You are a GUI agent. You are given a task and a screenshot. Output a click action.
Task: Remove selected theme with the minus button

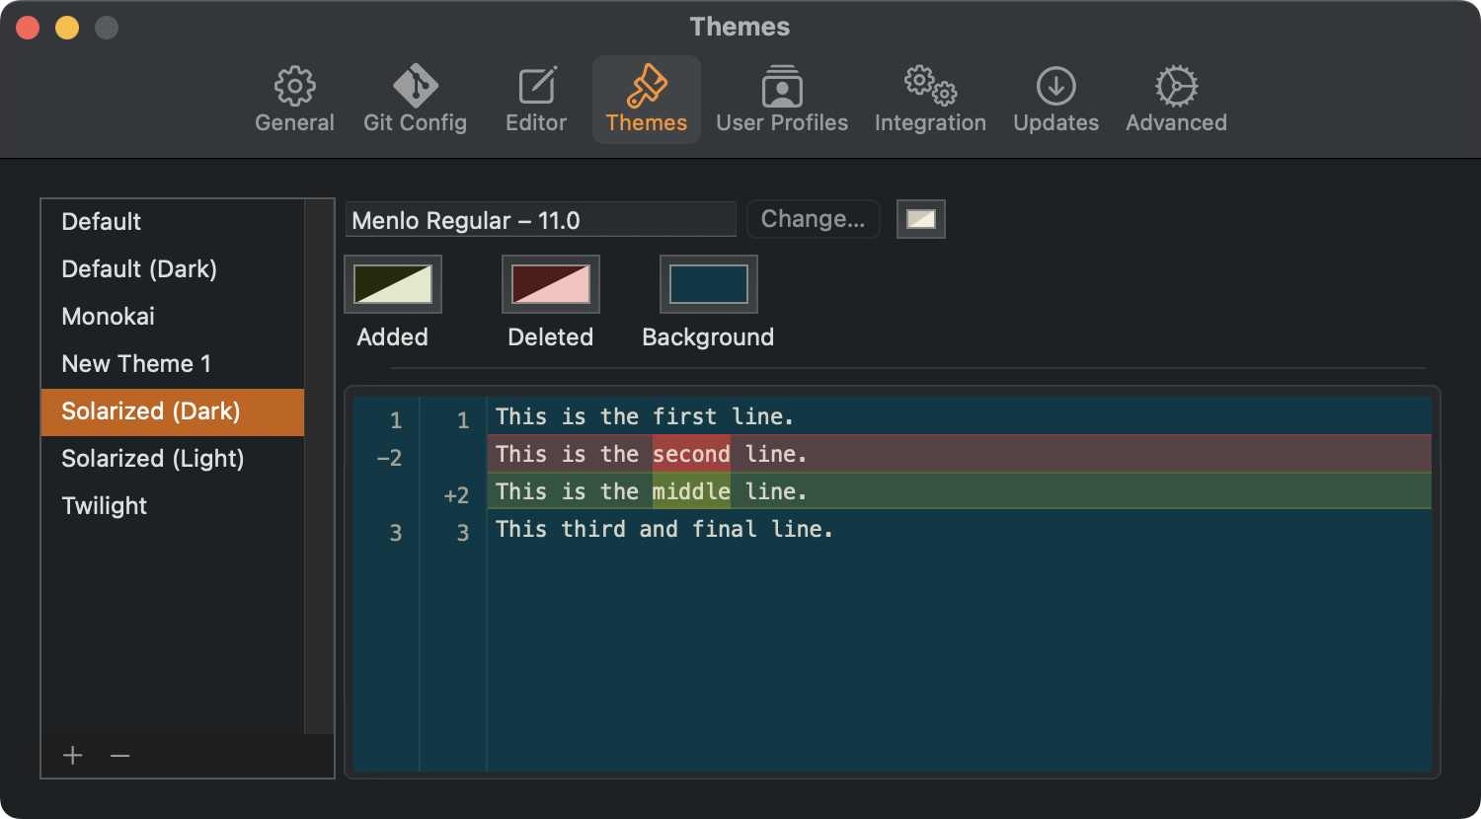pos(119,756)
